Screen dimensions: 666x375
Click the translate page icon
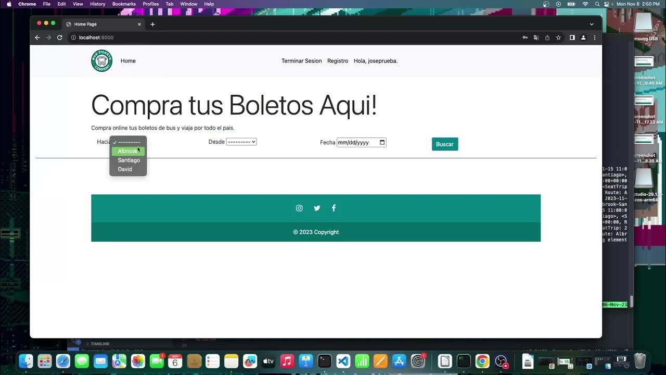coord(536,37)
